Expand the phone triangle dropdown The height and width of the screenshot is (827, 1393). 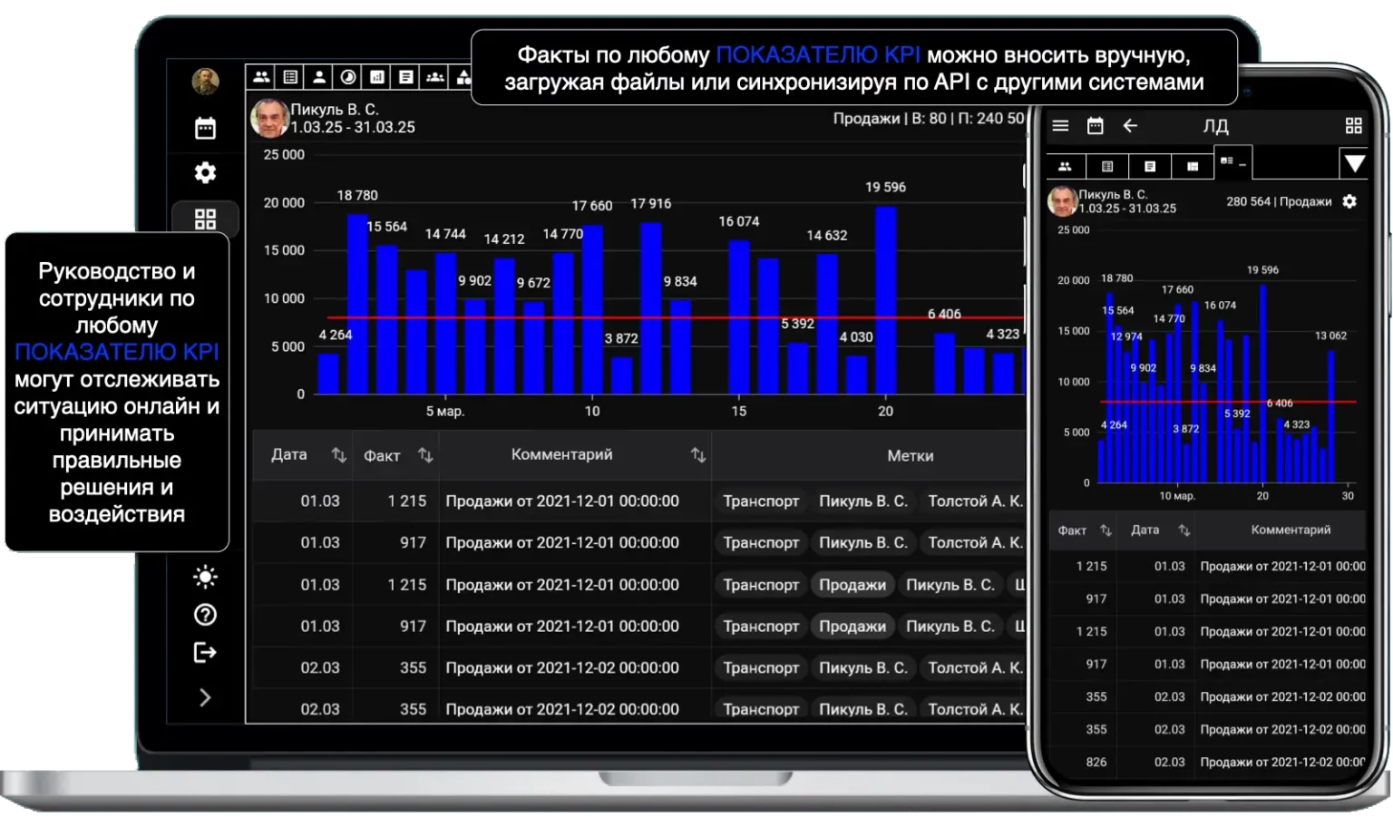point(1354,163)
